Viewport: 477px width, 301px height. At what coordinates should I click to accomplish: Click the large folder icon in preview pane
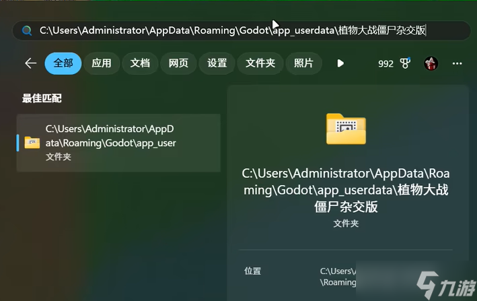tap(346, 129)
